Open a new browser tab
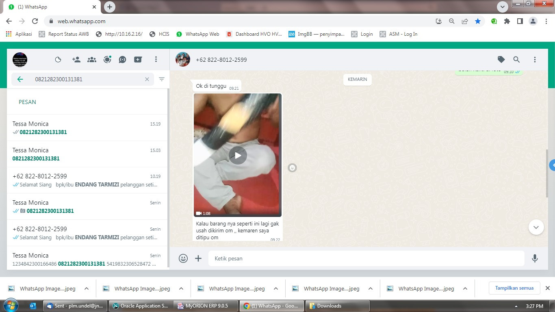Image resolution: width=555 pixels, height=312 pixels. (110, 7)
